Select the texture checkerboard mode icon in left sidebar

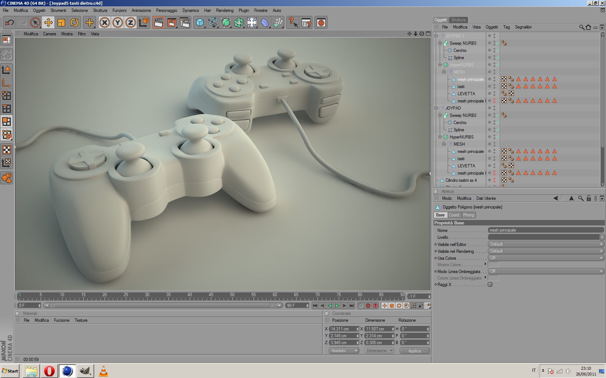pyautogui.click(x=6, y=150)
